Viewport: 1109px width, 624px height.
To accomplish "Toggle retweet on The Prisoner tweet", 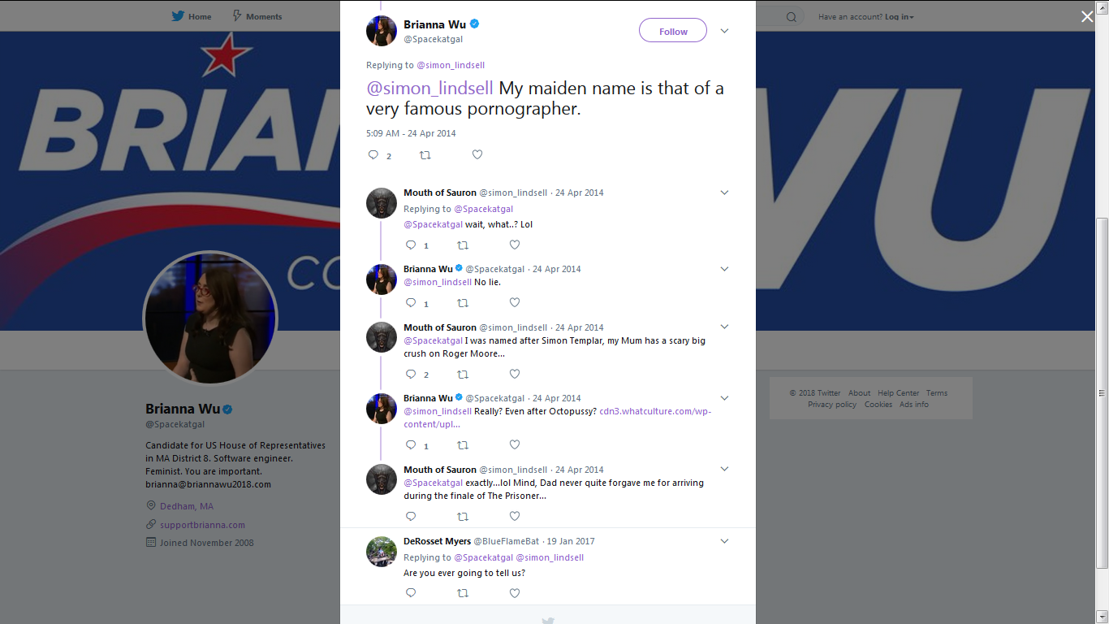I will (x=463, y=516).
